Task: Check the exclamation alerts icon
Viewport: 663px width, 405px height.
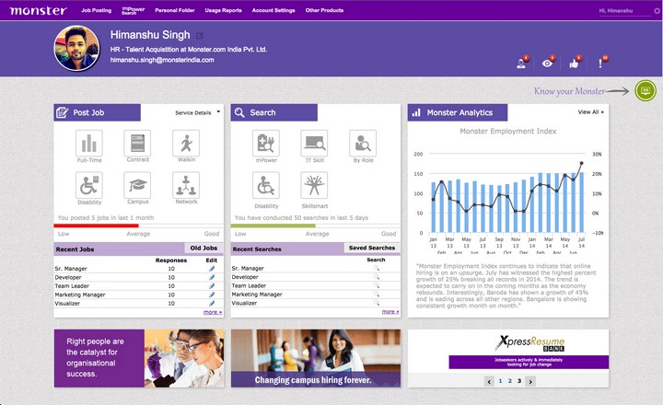Action: coord(601,63)
